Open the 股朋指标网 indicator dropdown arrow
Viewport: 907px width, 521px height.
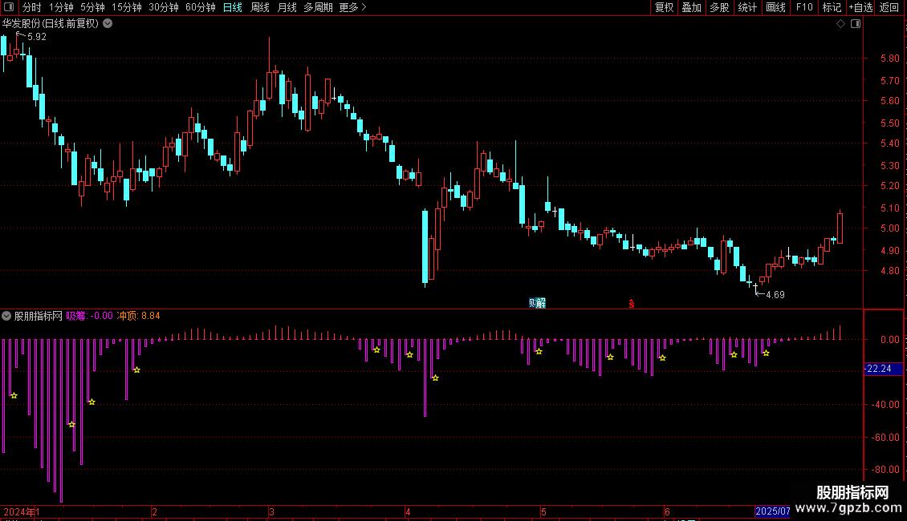point(6,316)
